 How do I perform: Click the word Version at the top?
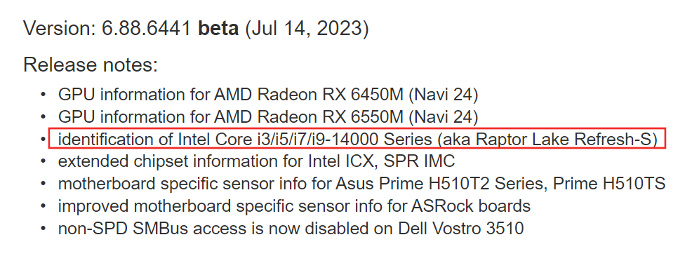pyautogui.click(x=59, y=29)
